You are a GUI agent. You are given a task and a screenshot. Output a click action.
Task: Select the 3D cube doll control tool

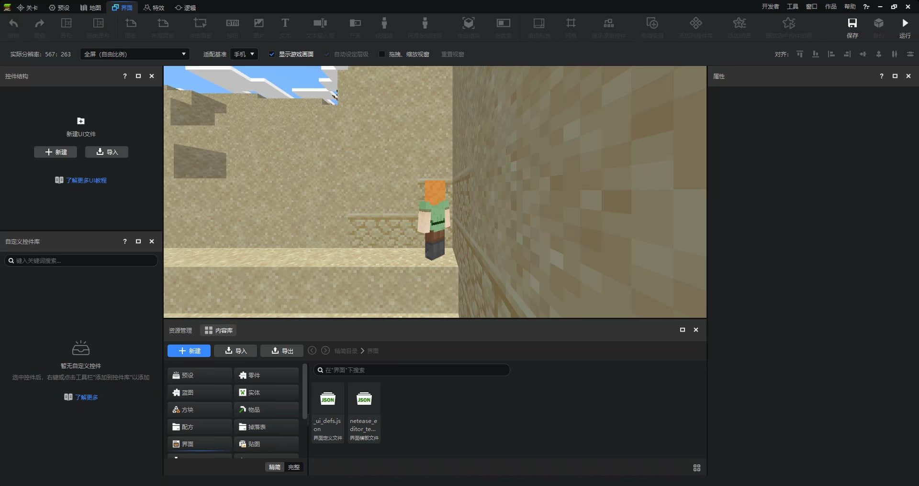pyautogui.click(x=468, y=23)
